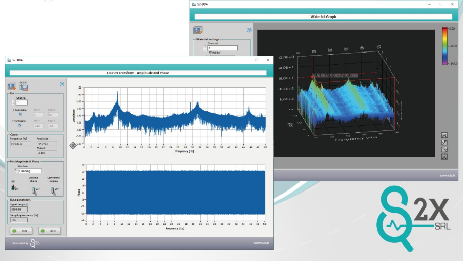Click cursor Phase value field

pyautogui.click(x=46, y=153)
